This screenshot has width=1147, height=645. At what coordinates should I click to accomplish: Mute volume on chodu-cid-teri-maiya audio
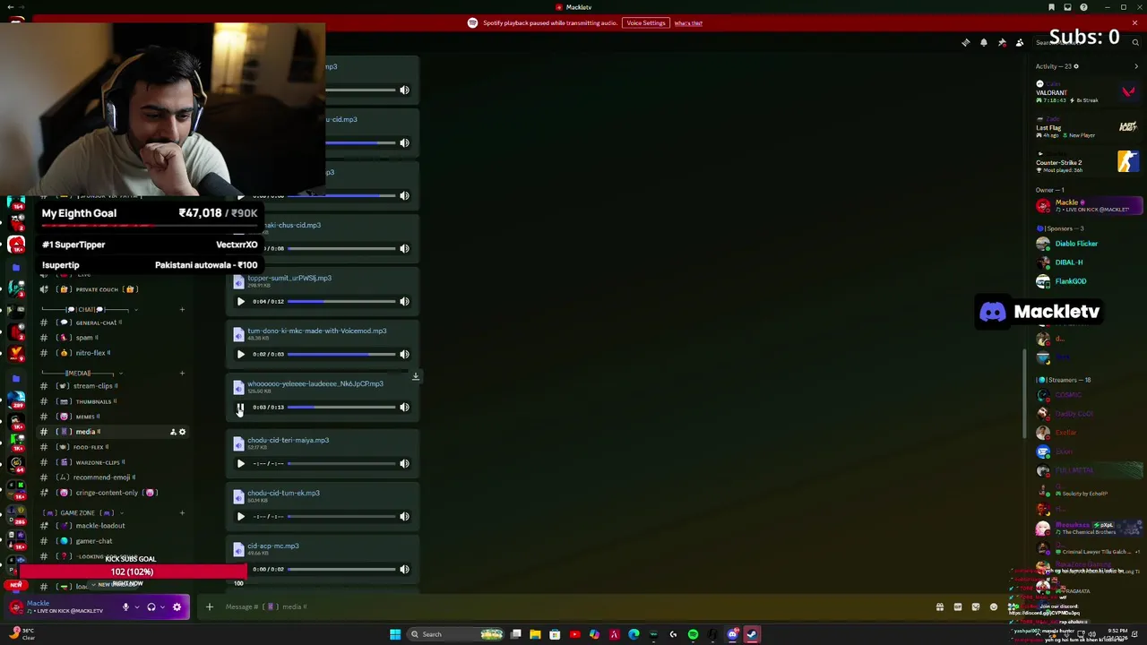[404, 464]
